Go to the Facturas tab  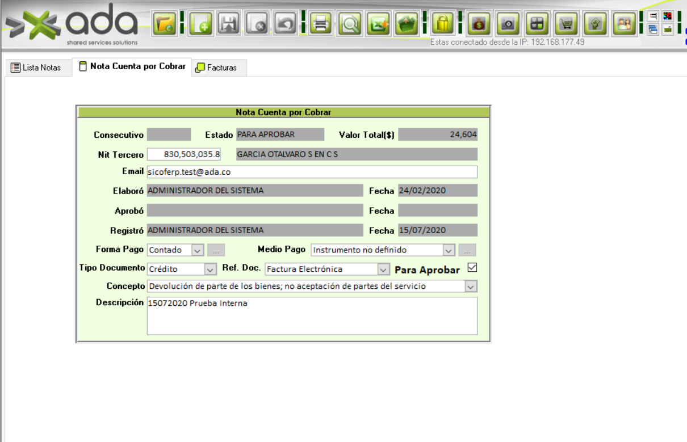click(x=216, y=68)
